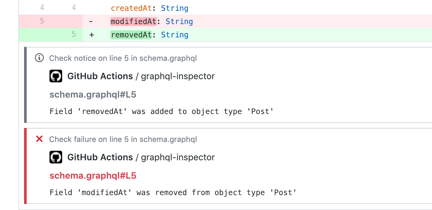The image size is (432, 210).
Task: Select the highlighted modifiedAt field text
Action: (x=133, y=21)
